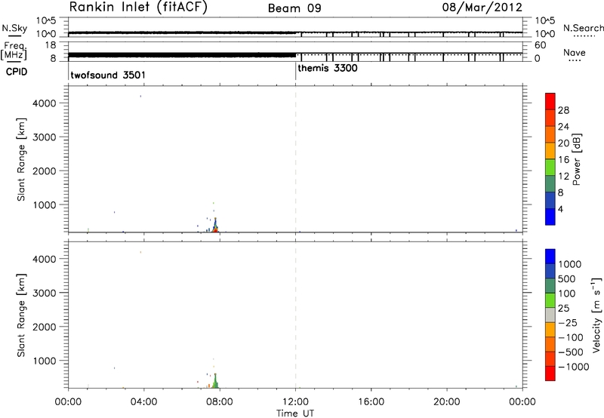Viewport: 604px width, 418px height.
Task: Click the '3000' tick of the velocity panel
Action: [45, 293]
